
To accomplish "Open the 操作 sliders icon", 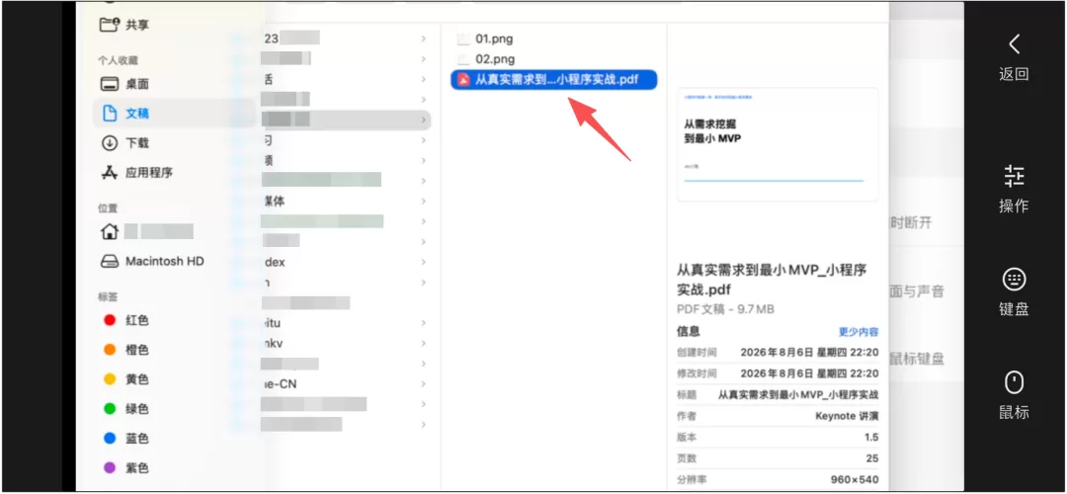I will point(1014,176).
